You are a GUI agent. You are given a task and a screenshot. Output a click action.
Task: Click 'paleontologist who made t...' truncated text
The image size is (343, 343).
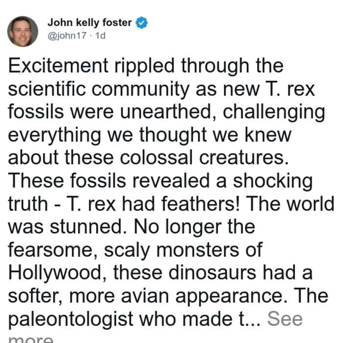point(134,319)
